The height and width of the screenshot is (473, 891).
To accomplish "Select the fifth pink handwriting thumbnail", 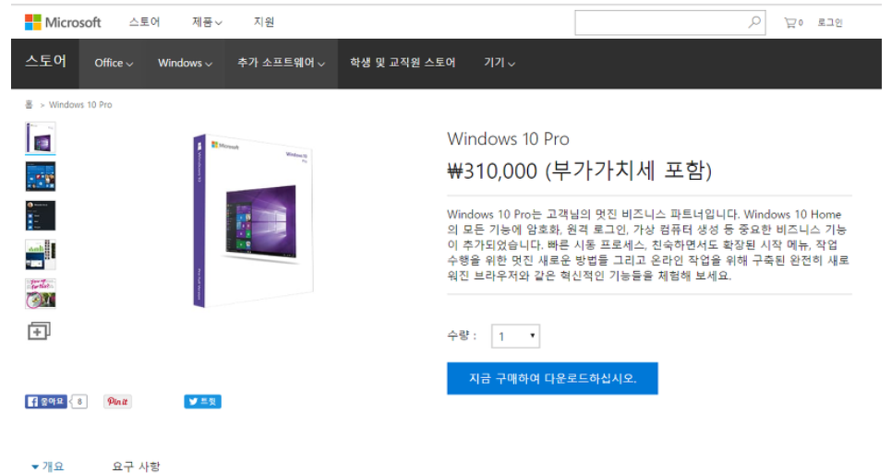I will tap(41, 294).
